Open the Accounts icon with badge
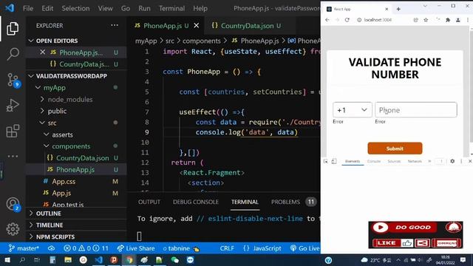This screenshot has width=473, height=266. coord(13,204)
